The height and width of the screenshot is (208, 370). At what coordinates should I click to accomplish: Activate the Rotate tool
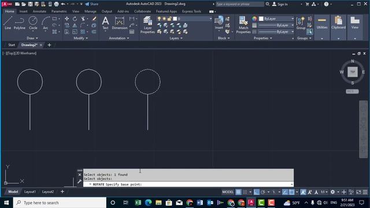point(75,19)
